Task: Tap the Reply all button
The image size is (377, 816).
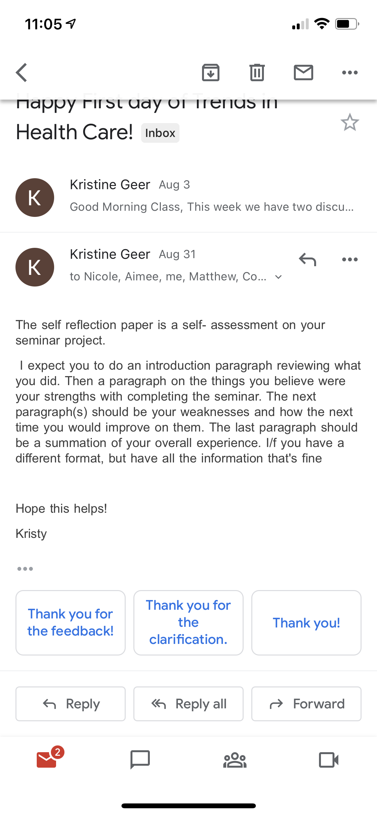Action: click(188, 704)
